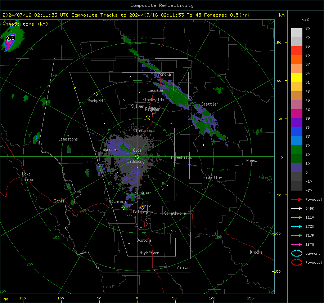324x303 pixels.
Task: Click the Composite_Reflectivity title
Action: [x=162, y=5]
